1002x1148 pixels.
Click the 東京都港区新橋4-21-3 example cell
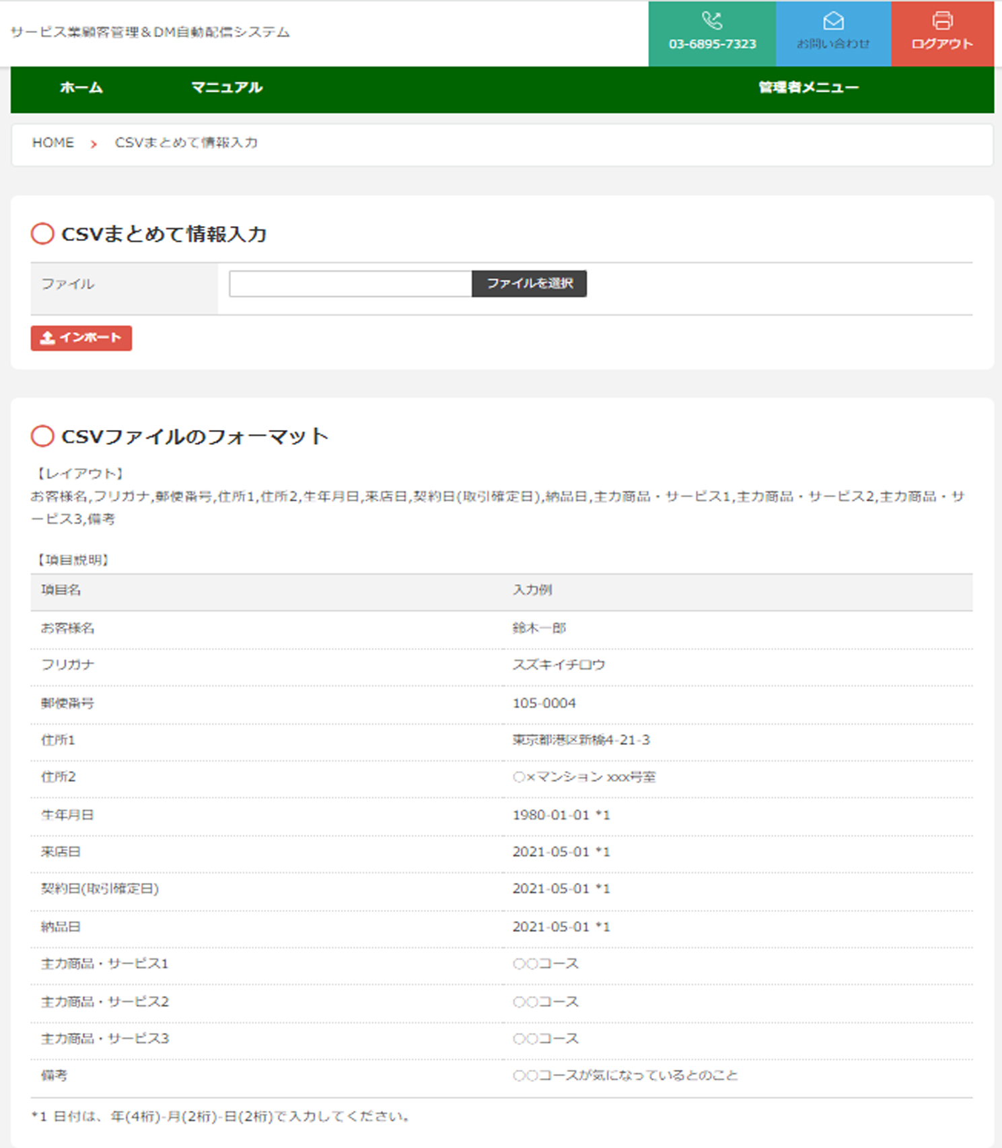[581, 740]
